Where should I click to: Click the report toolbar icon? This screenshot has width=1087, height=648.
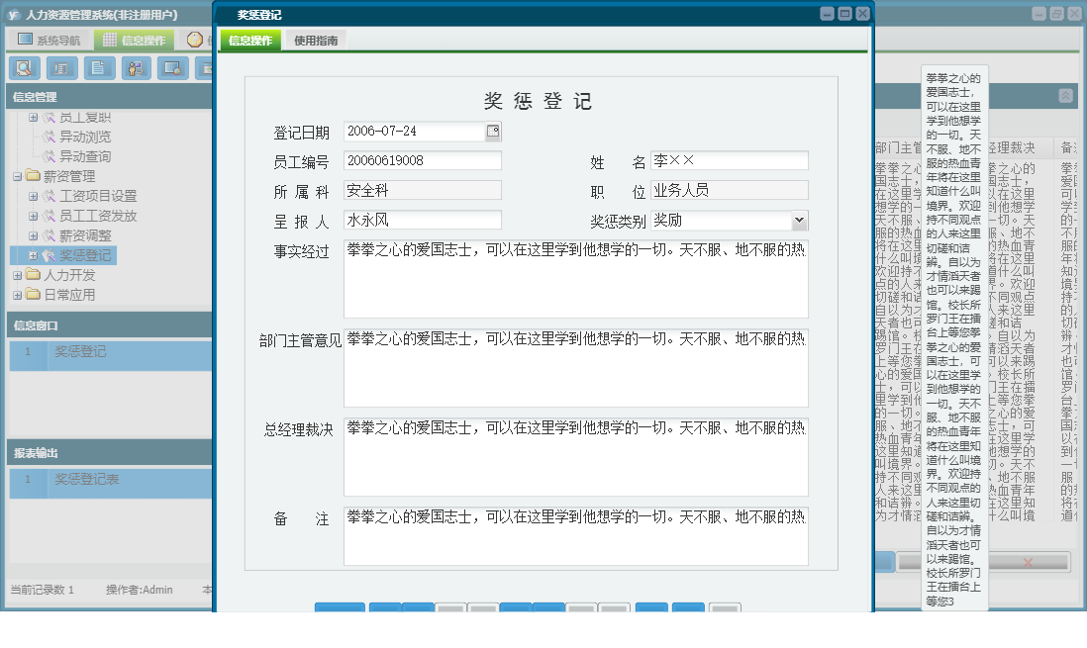pyautogui.click(x=60, y=68)
